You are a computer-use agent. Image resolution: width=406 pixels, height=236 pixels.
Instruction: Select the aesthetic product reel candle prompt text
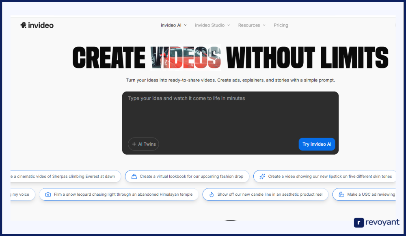(270, 194)
